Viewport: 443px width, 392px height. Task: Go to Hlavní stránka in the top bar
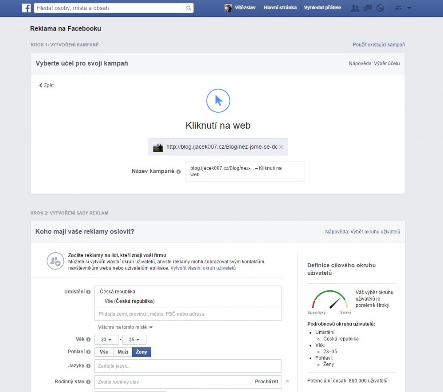(280, 8)
